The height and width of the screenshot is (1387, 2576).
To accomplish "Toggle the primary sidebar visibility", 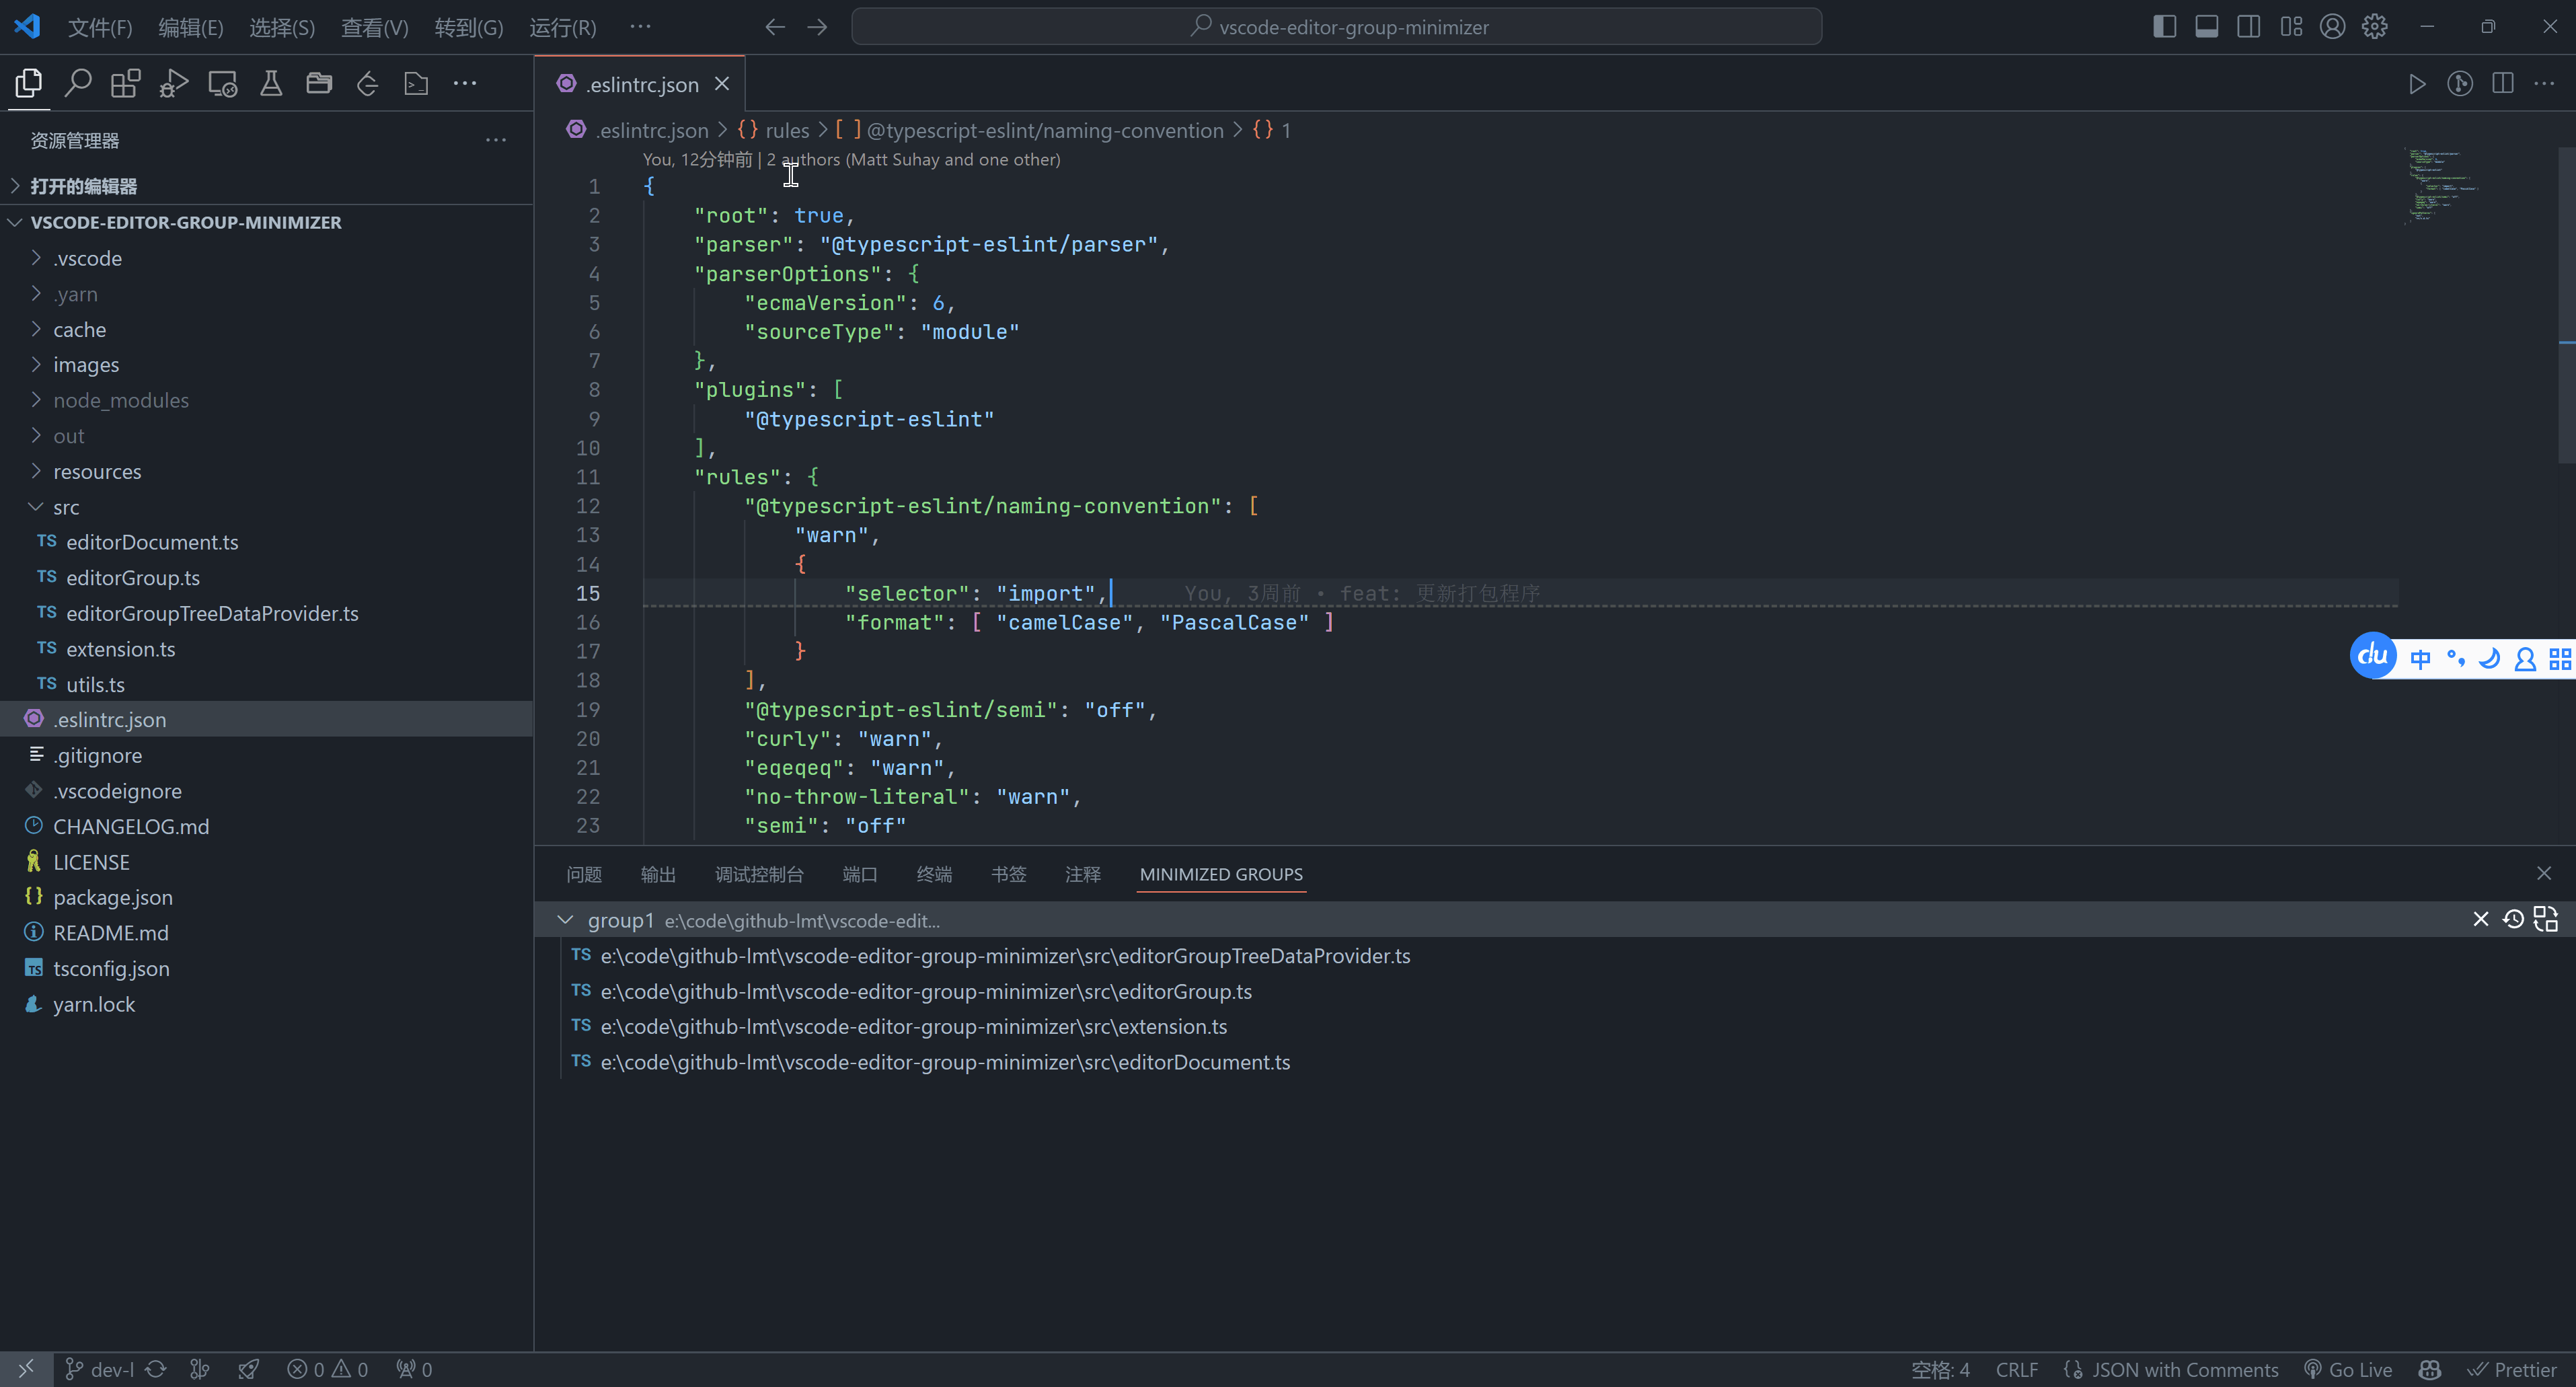I will tap(2164, 26).
